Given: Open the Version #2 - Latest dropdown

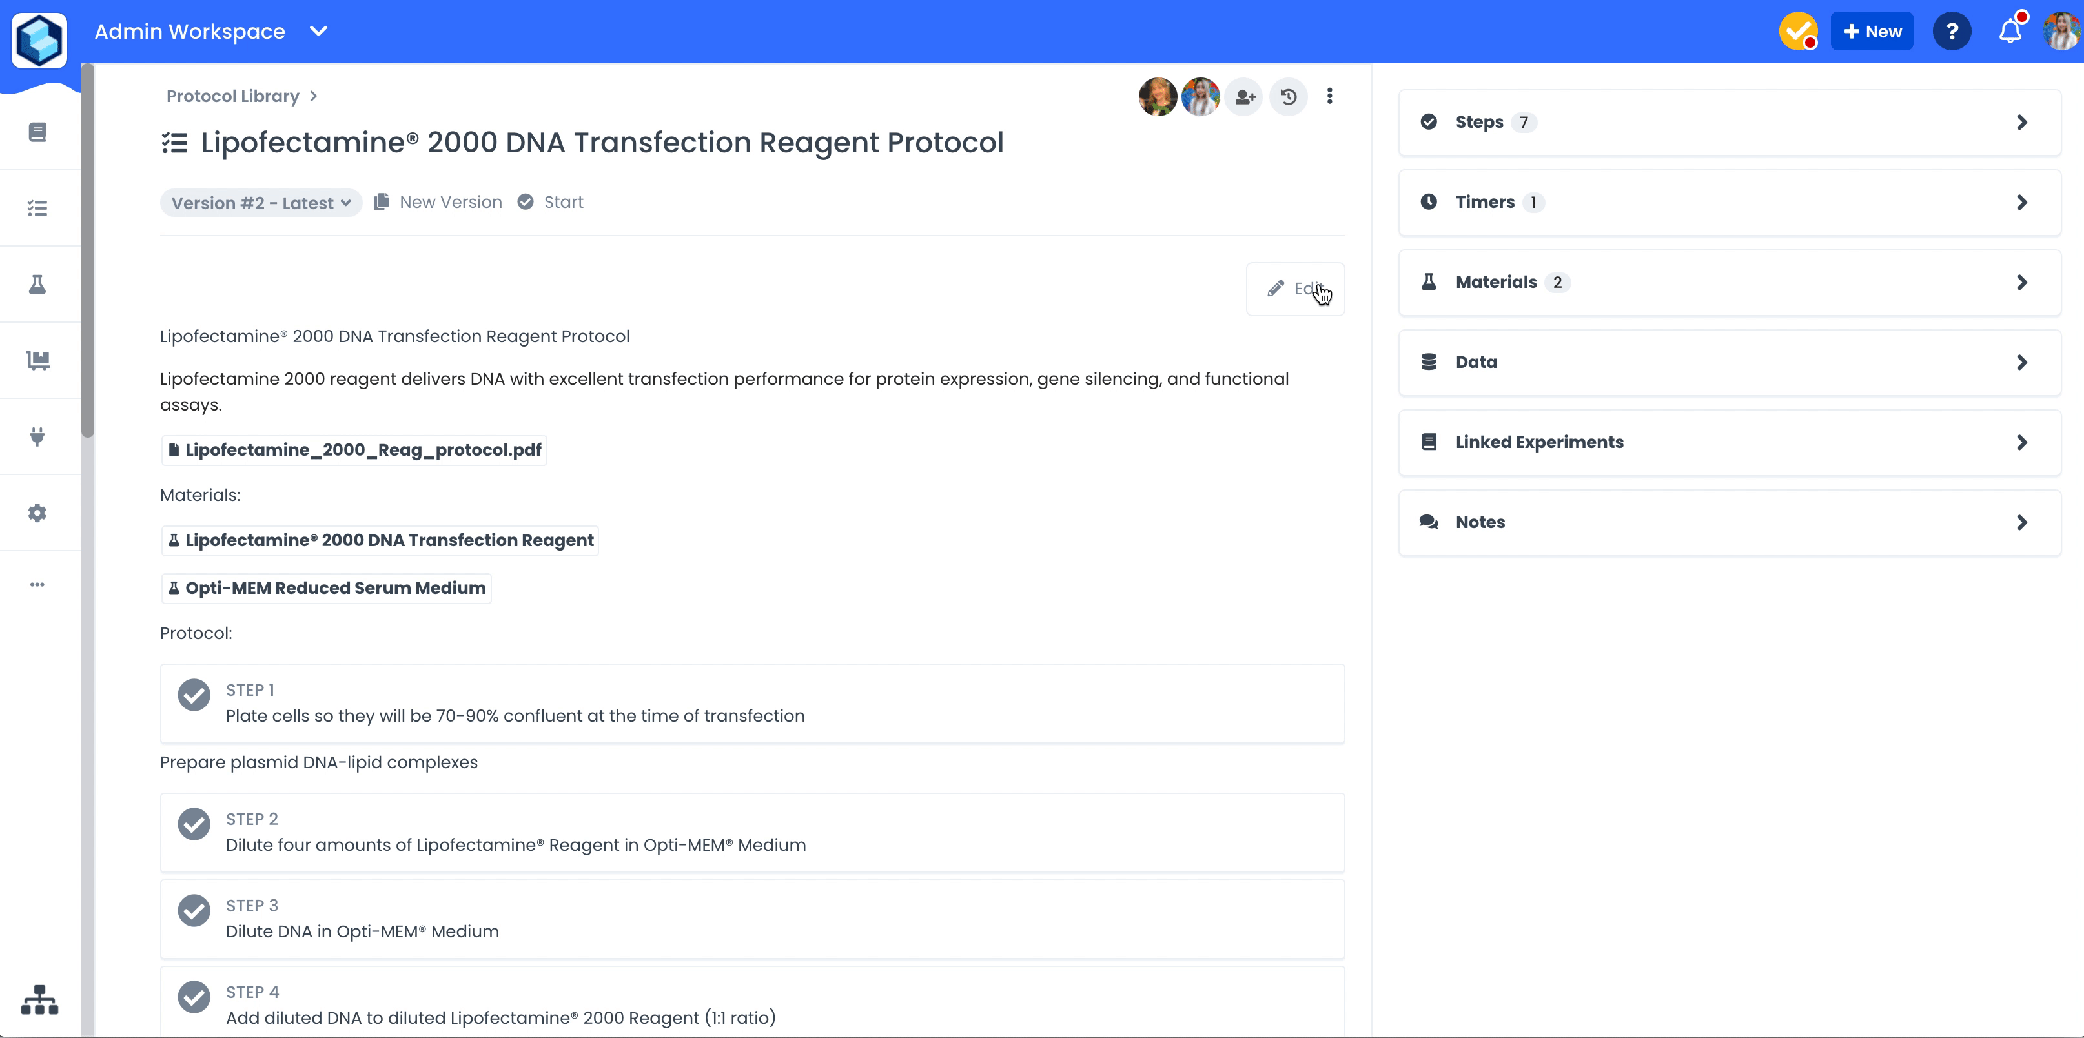Looking at the screenshot, I should coord(261,203).
